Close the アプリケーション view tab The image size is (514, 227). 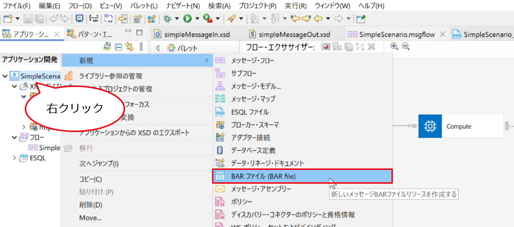(57, 35)
